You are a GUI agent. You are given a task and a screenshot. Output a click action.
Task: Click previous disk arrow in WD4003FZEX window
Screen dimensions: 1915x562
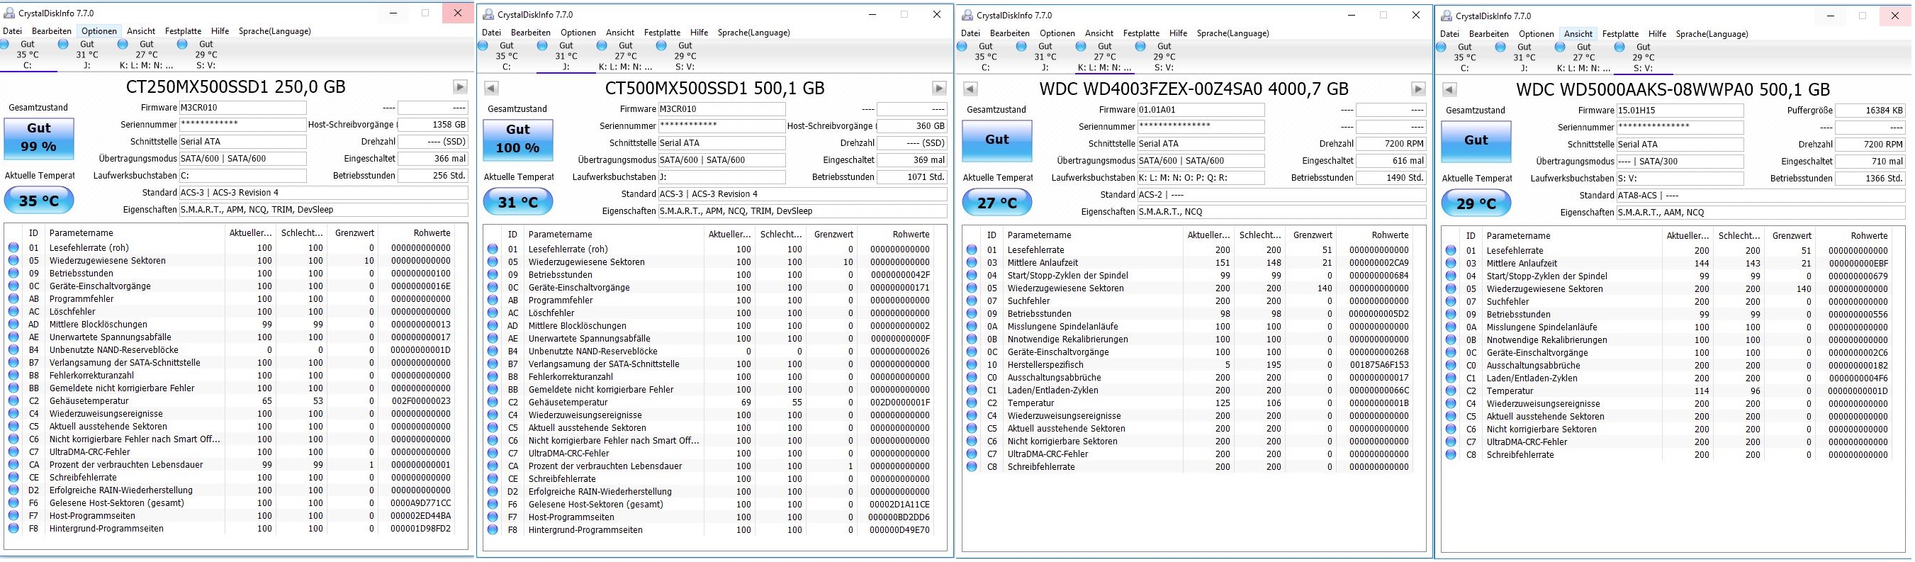click(970, 89)
